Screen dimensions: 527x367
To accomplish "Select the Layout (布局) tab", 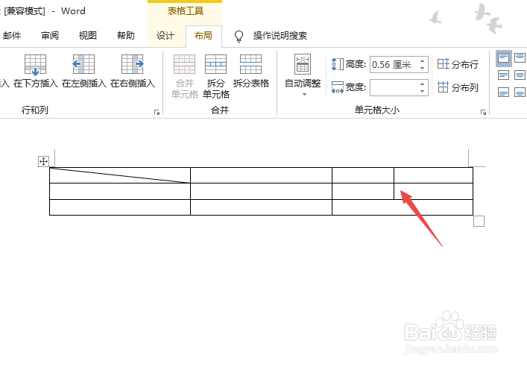I will click(x=203, y=36).
